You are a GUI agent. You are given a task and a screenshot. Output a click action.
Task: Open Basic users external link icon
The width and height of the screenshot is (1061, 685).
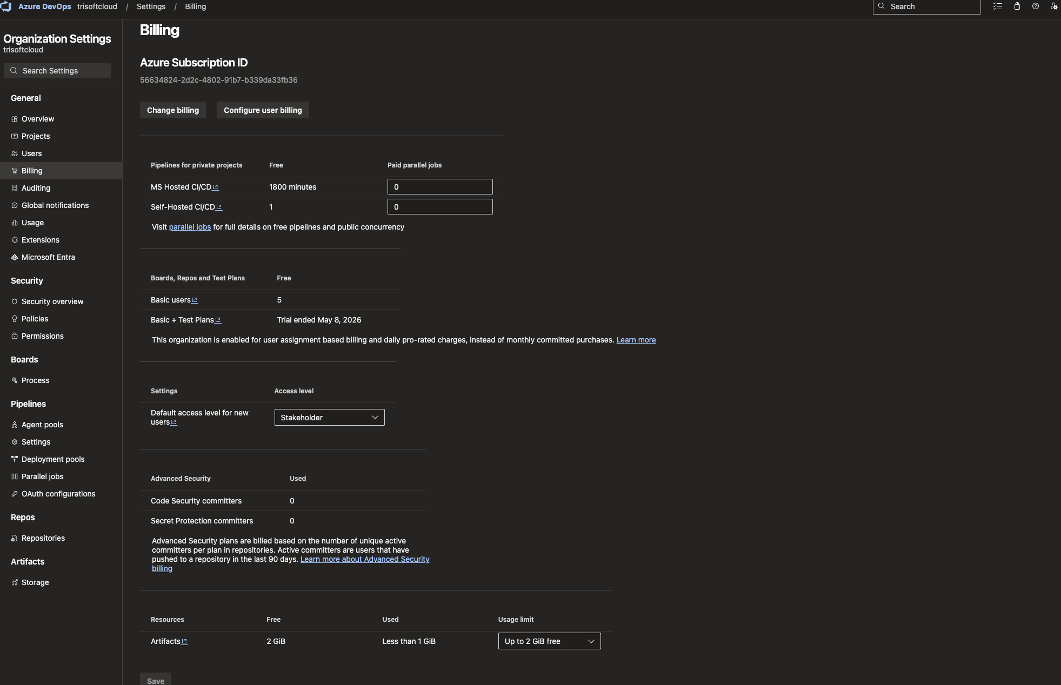195,300
